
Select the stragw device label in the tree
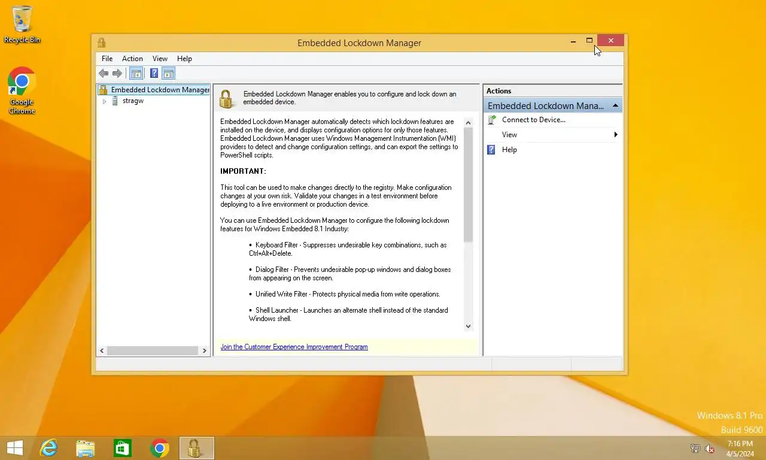(x=133, y=101)
